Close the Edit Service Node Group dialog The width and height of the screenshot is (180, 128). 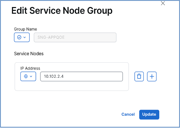pos(163,3)
